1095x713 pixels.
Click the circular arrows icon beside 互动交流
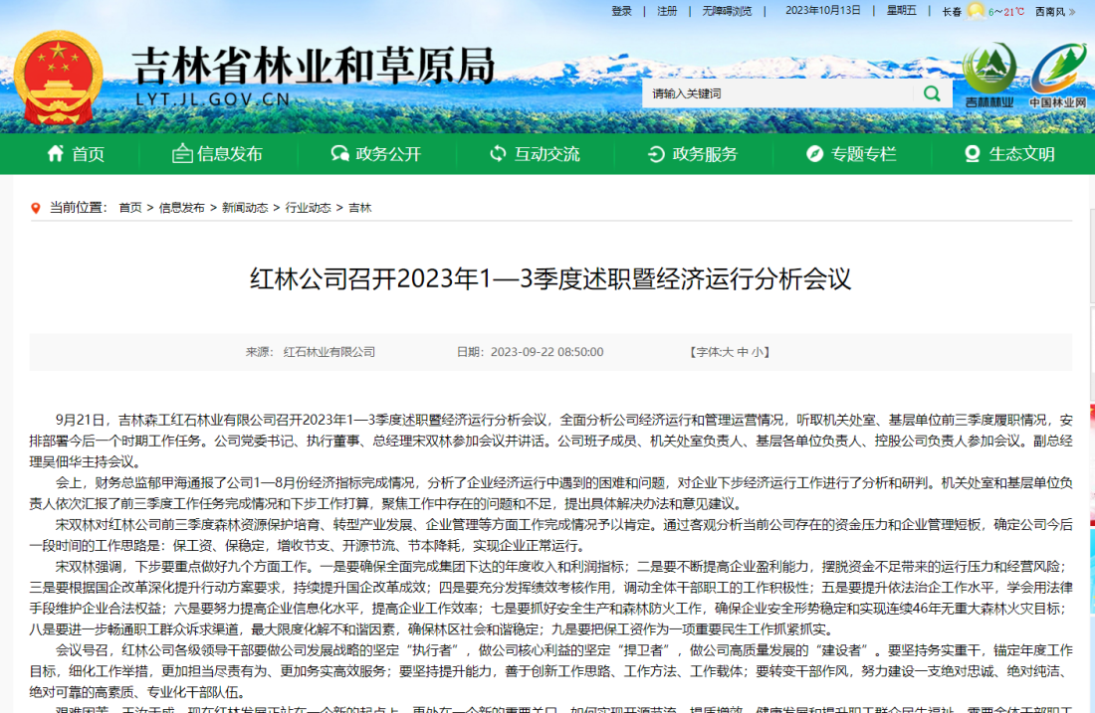click(498, 154)
